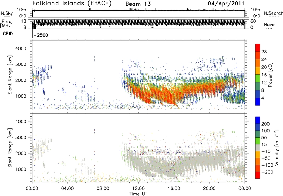Select the 'Beam 13' label
This screenshot has width=283, height=196.
tap(138, 4)
